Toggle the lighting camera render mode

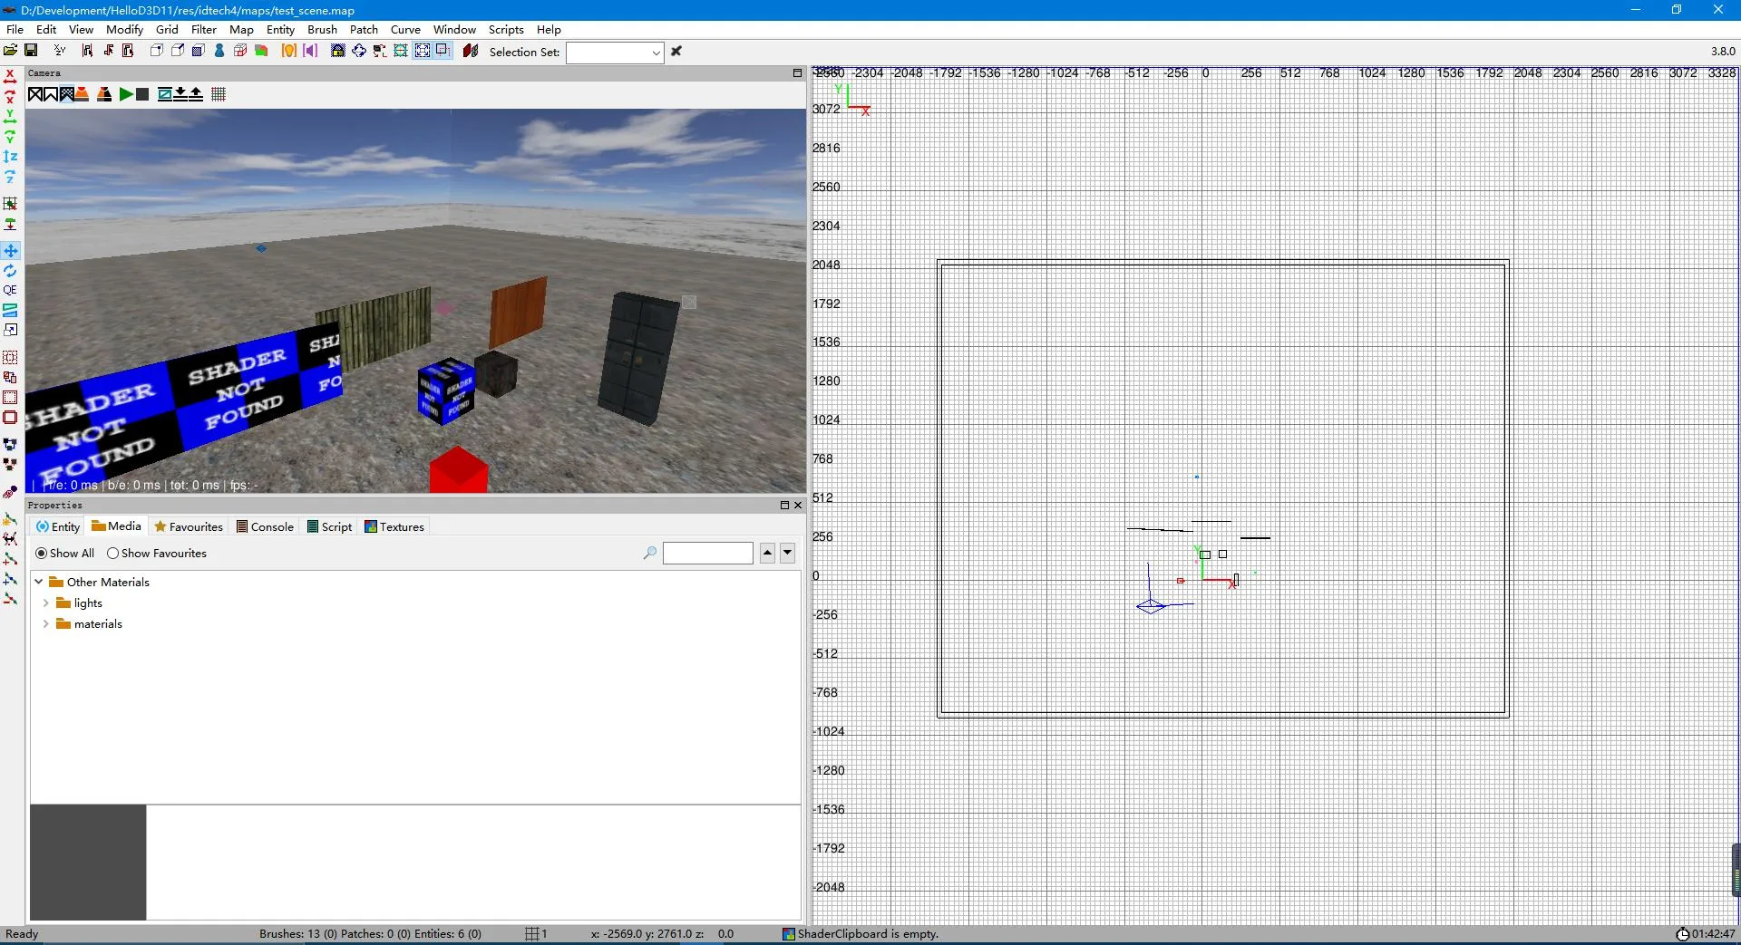[82, 94]
